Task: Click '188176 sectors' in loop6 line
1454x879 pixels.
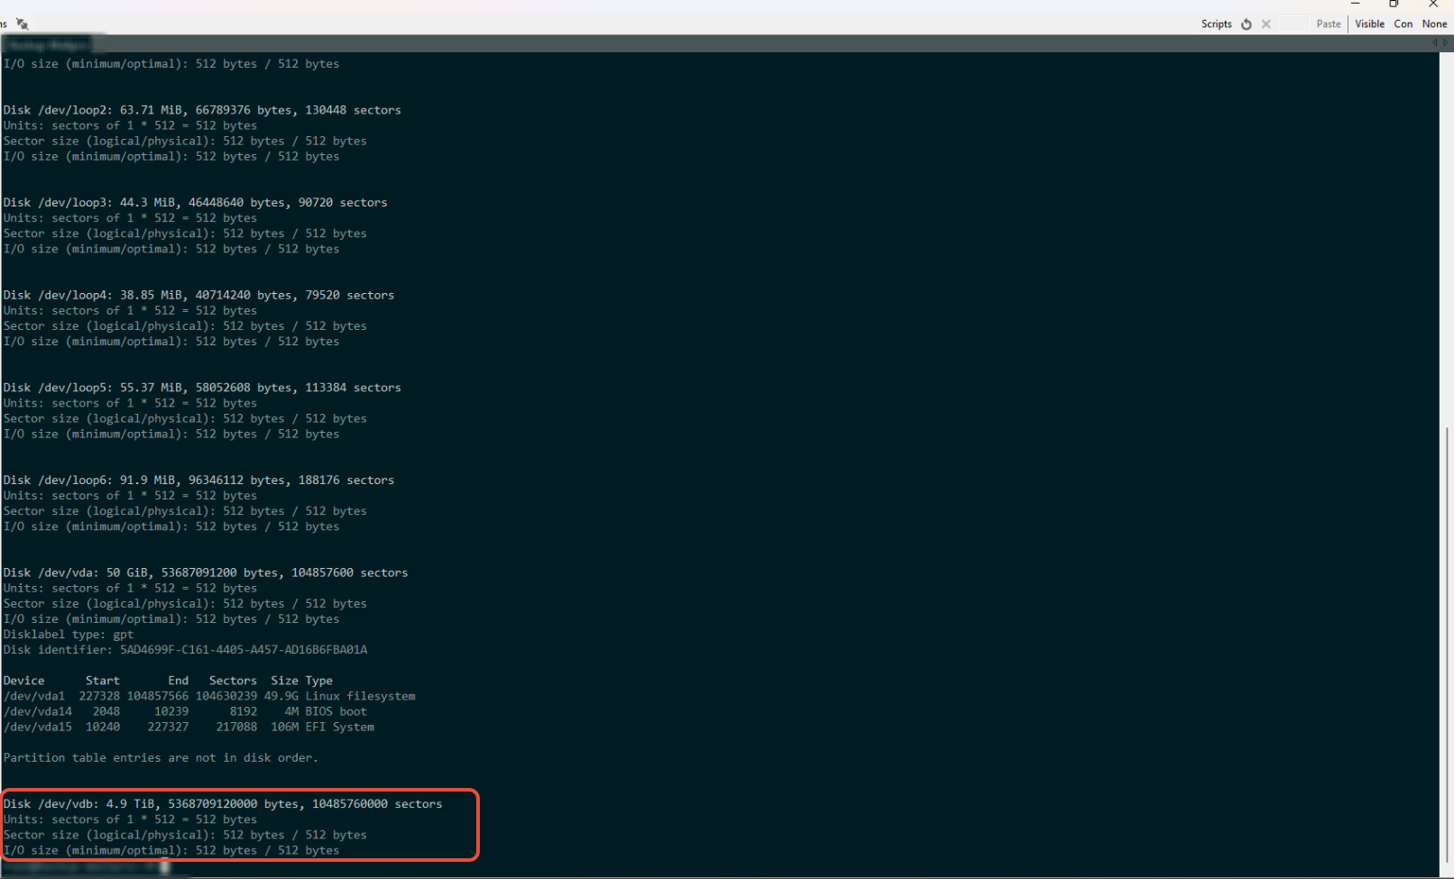Action: pos(346,481)
